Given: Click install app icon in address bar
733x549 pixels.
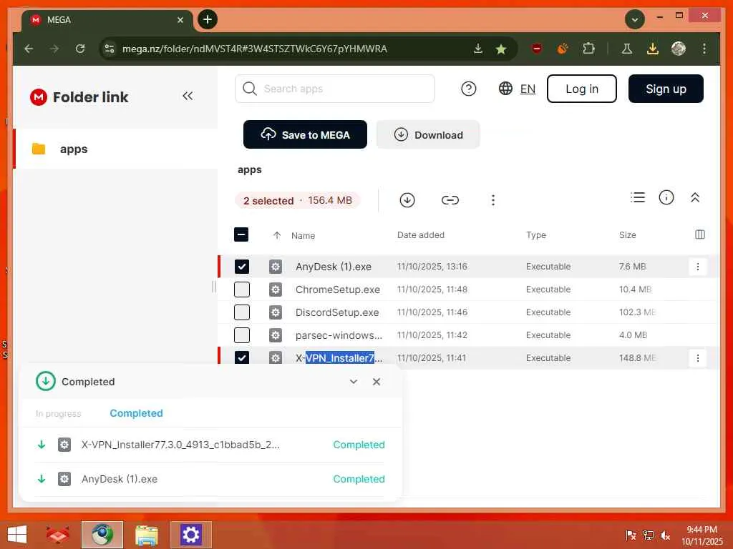Looking at the screenshot, I should coord(477,49).
